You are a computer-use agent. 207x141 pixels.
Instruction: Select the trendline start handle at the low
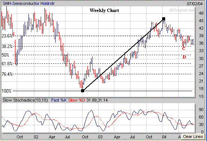[x=83, y=91]
